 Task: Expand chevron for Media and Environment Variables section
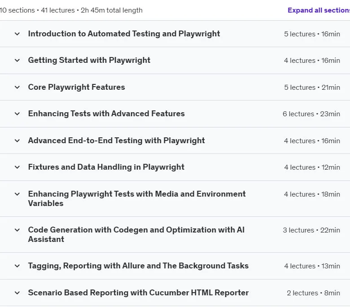(x=17, y=194)
